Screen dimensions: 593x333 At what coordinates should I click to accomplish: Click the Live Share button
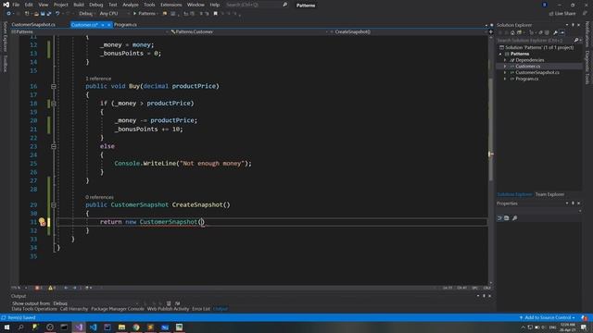coord(562,14)
